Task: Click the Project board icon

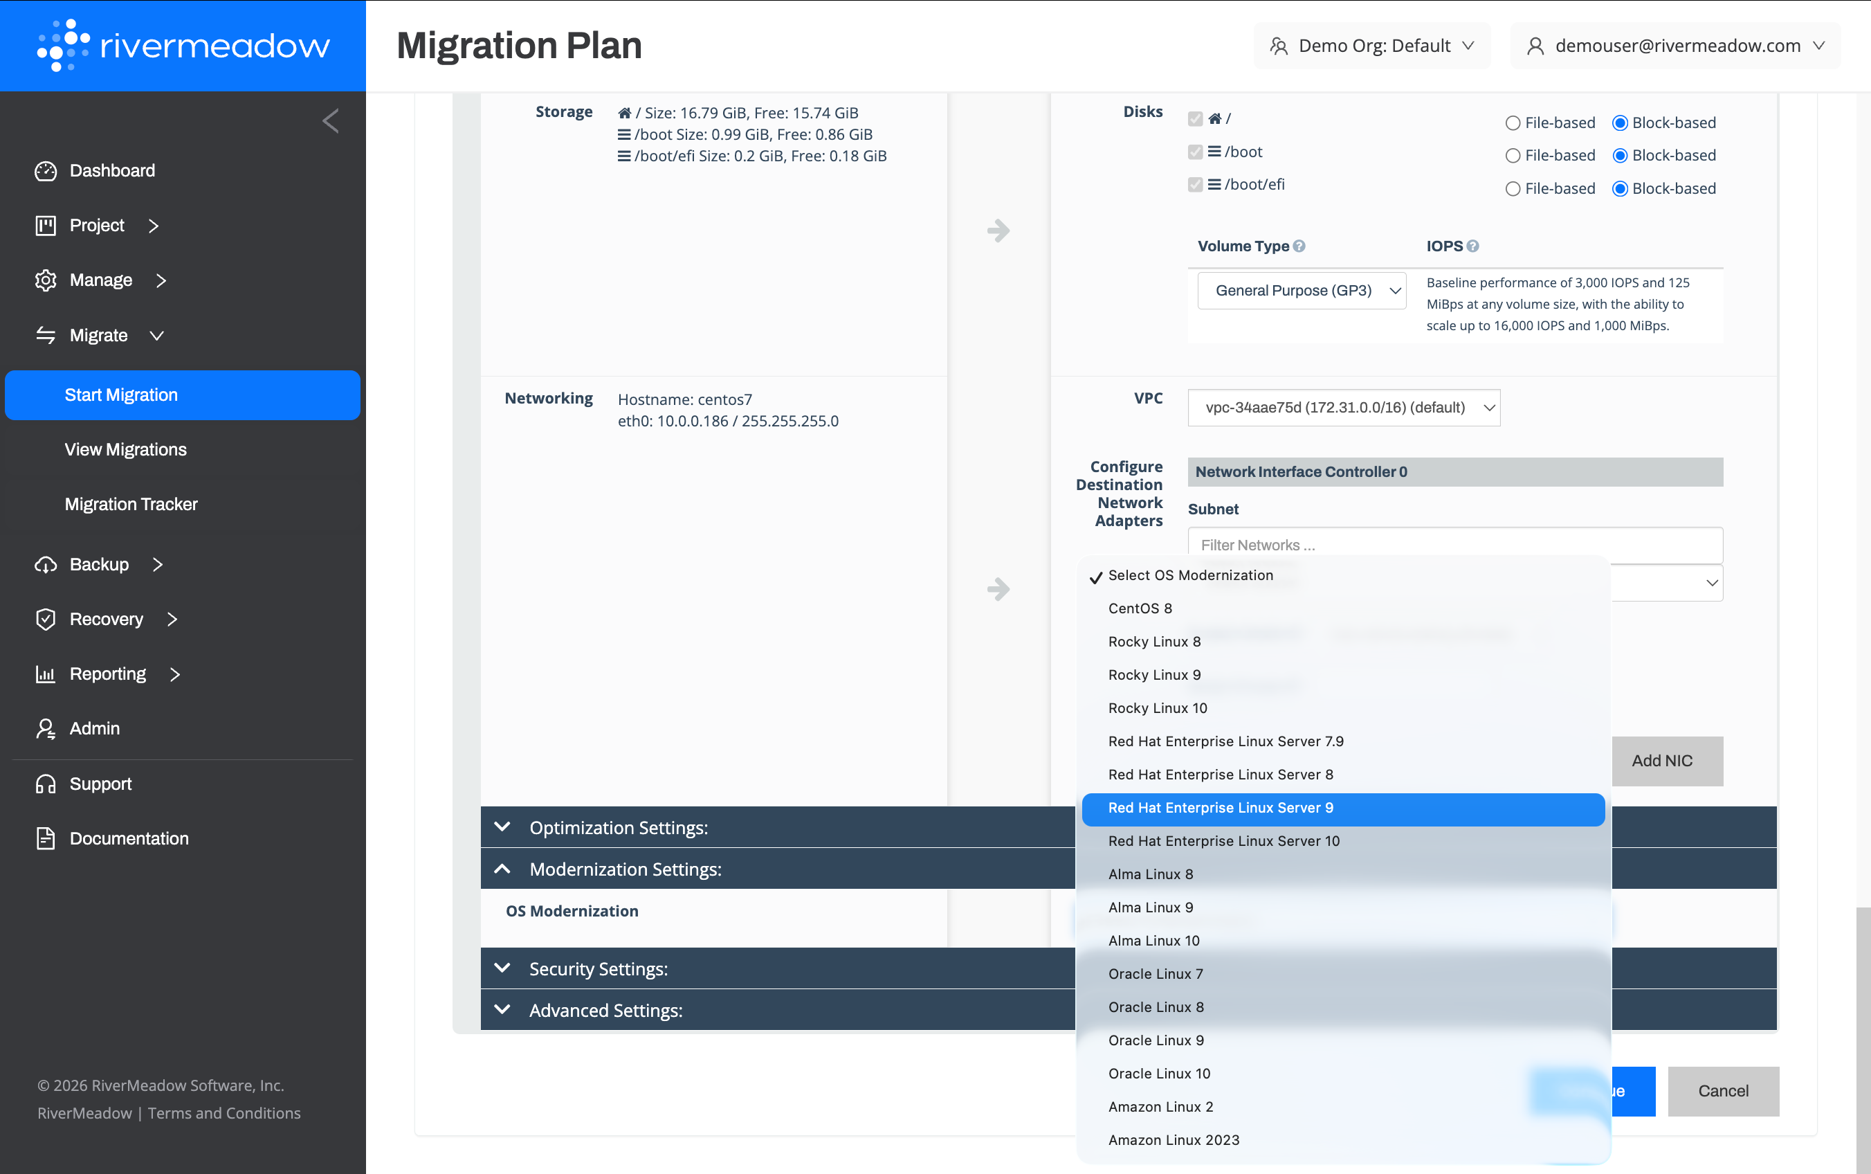Action: 46,225
